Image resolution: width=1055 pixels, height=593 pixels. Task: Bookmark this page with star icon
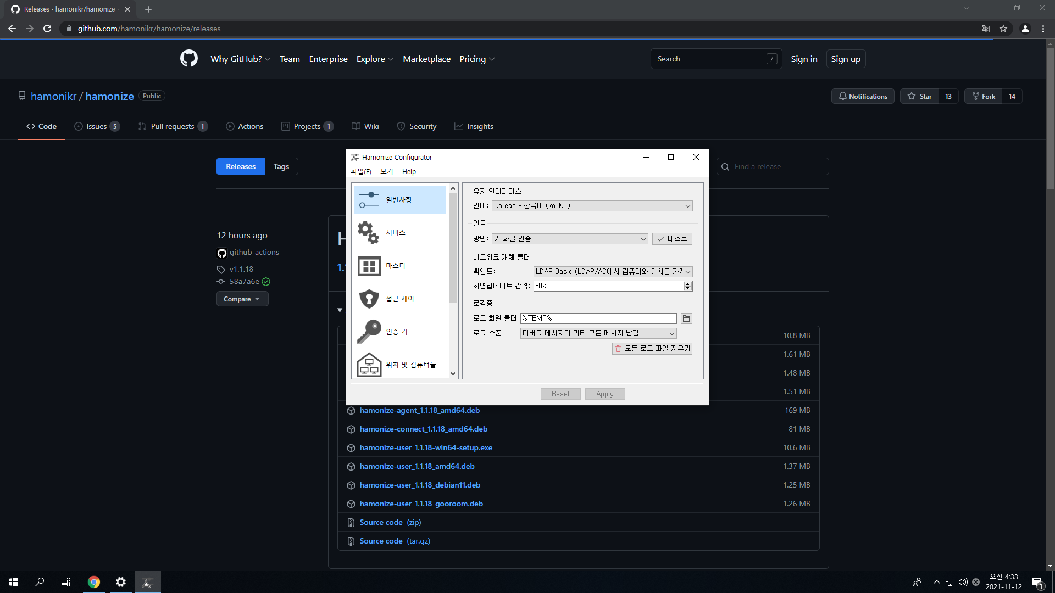tap(1003, 29)
